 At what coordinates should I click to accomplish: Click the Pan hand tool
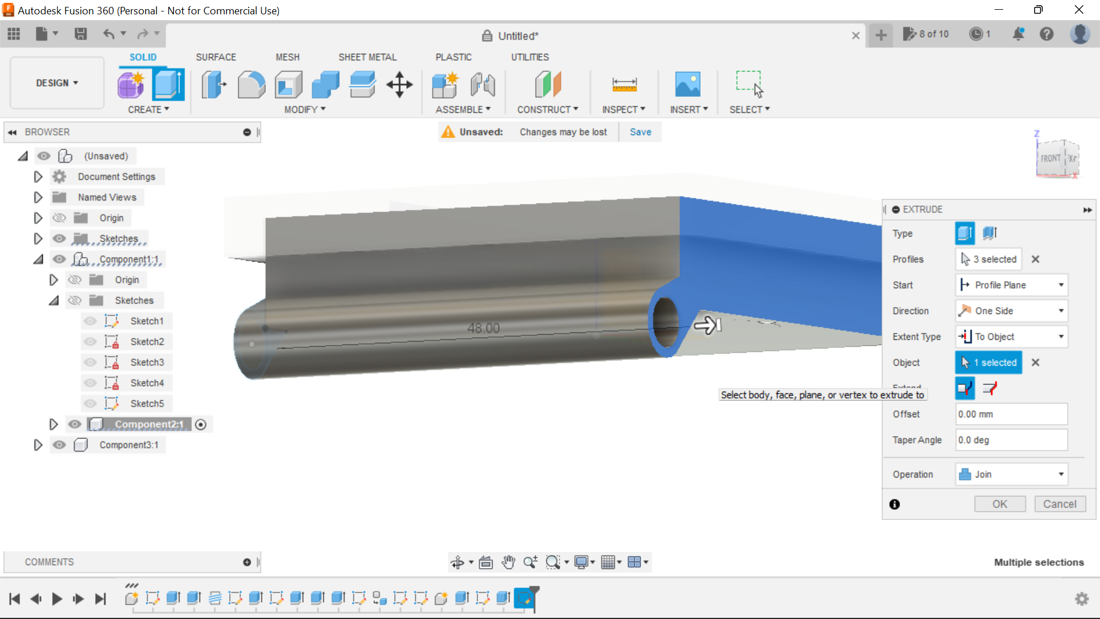(508, 562)
